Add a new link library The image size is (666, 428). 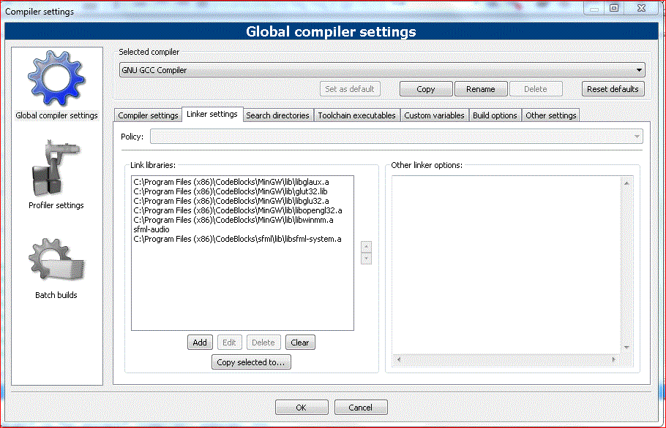pos(200,343)
